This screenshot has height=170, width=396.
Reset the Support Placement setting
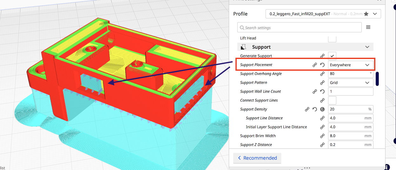click(x=322, y=65)
